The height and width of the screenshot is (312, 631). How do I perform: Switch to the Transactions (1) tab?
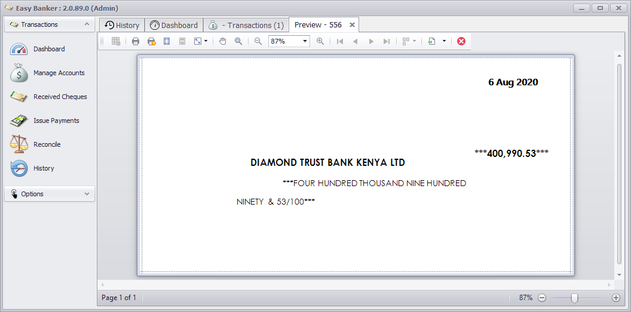pos(246,25)
